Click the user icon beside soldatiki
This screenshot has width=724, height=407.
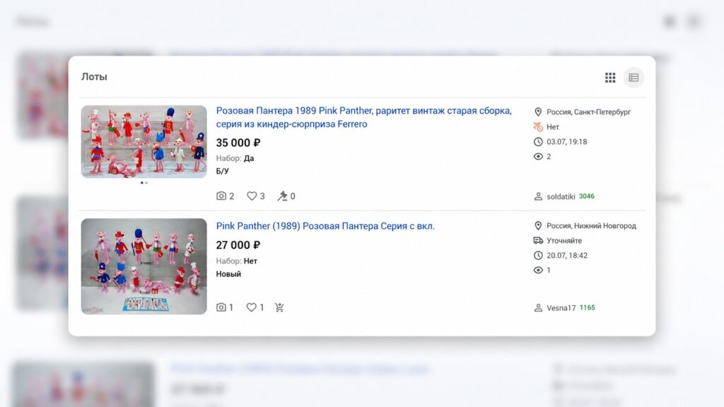[538, 196]
